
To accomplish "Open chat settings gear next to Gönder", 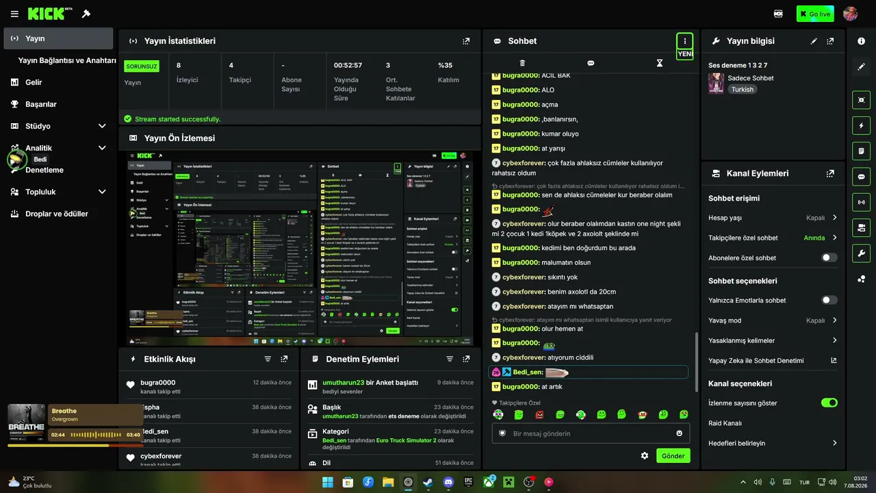I will [x=644, y=455].
